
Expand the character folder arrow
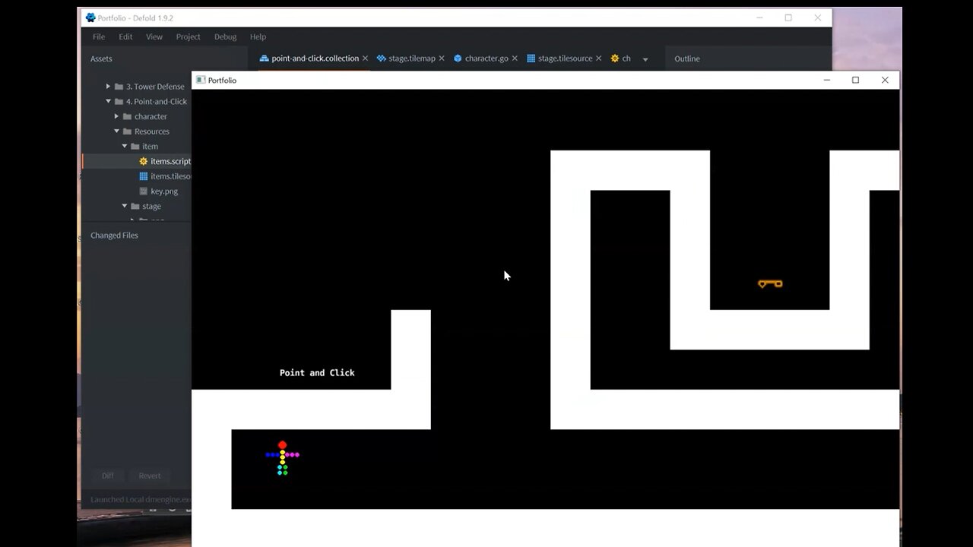pyautogui.click(x=116, y=116)
